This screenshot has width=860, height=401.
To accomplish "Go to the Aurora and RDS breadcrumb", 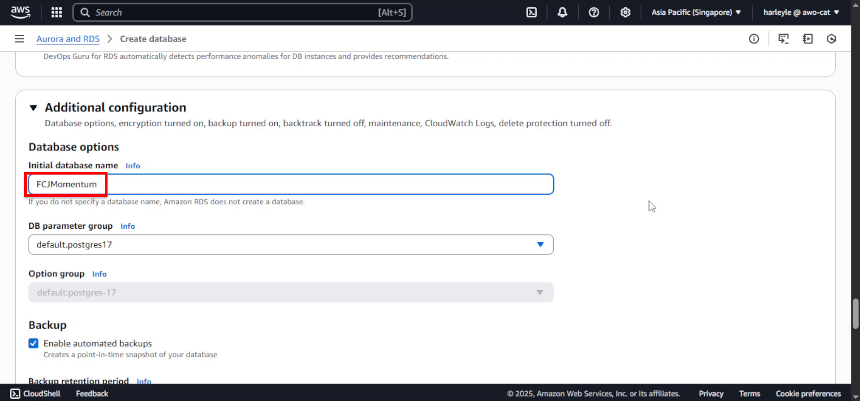I will pos(68,39).
